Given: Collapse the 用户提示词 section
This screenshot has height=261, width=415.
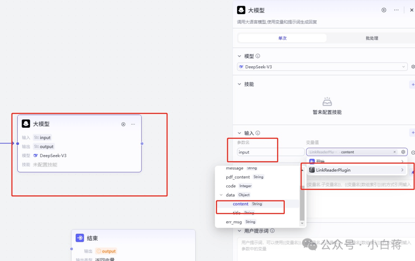Looking at the screenshot, I should point(239,231).
